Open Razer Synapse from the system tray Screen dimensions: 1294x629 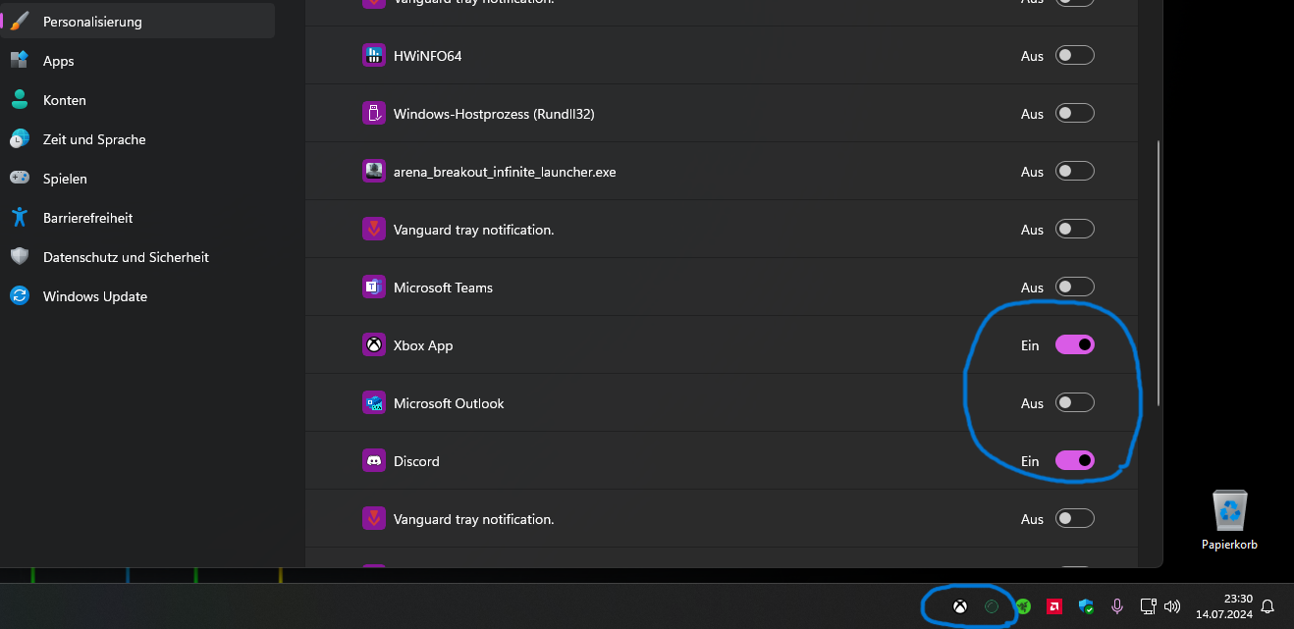coord(1023,606)
